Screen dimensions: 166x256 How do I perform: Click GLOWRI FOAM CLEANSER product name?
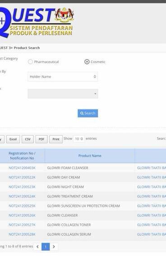coord(68,168)
